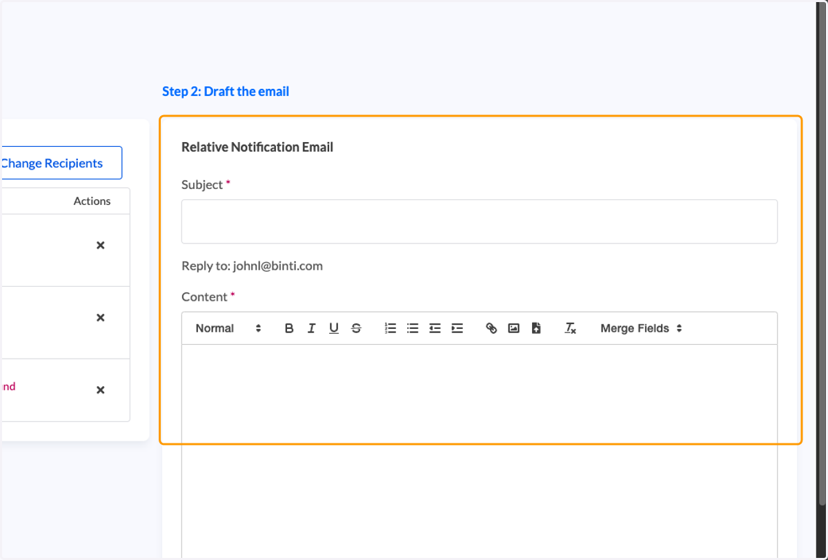Remove the third recipient with X
Image resolution: width=828 pixels, height=560 pixels.
point(100,390)
